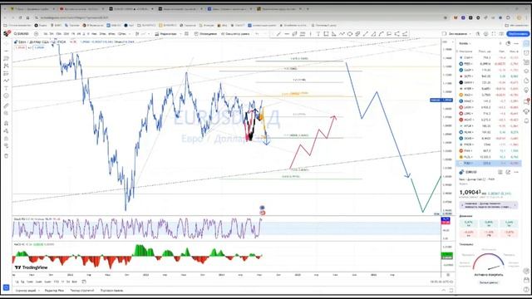The image size is (532, 299).
Task: Select the 1мес date range
Action: tap(30, 282)
